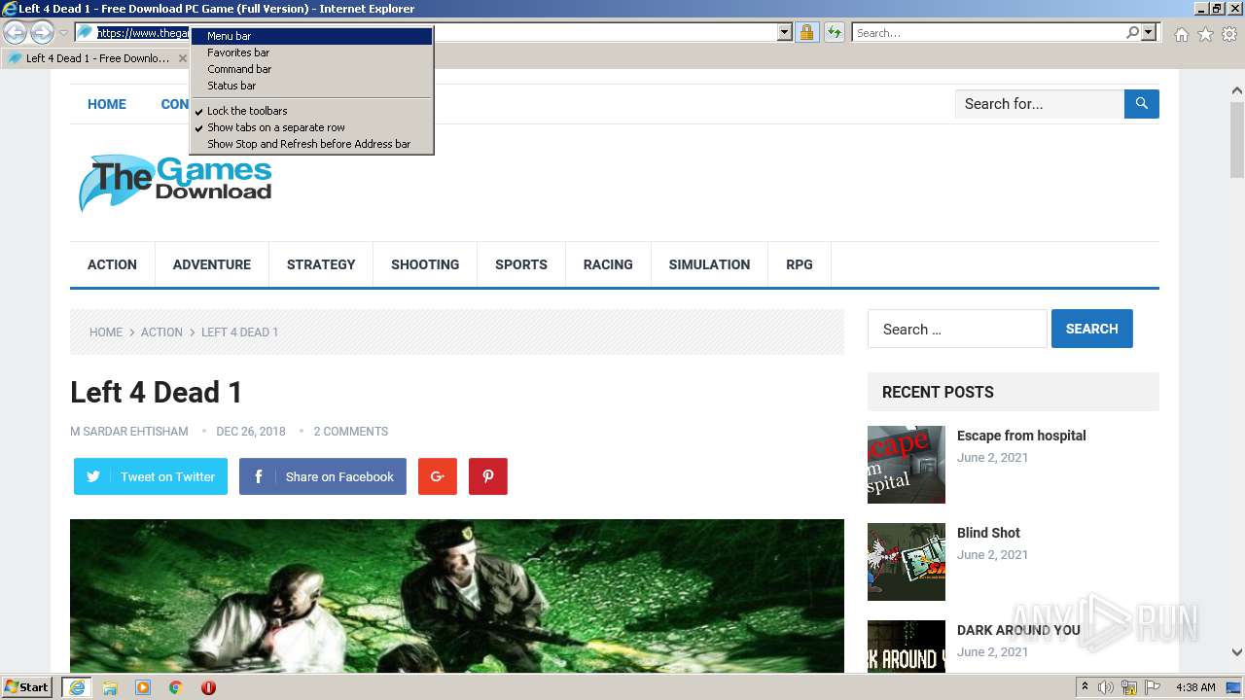The width and height of the screenshot is (1245, 700).
Task: Show hidden tray icons arrow
Action: pos(1085,687)
